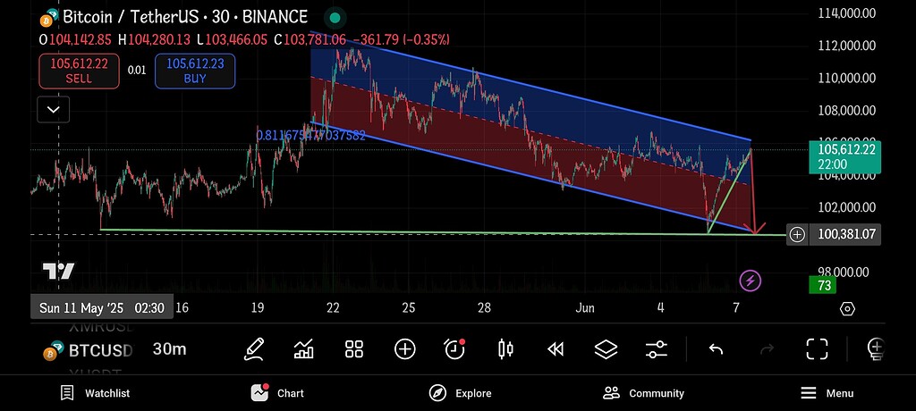Open the Chart tab

pos(277,393)
